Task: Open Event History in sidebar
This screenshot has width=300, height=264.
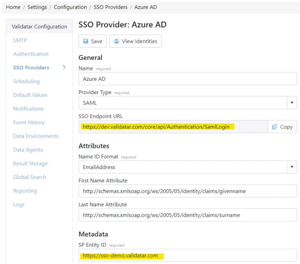Action: point(29,122)
